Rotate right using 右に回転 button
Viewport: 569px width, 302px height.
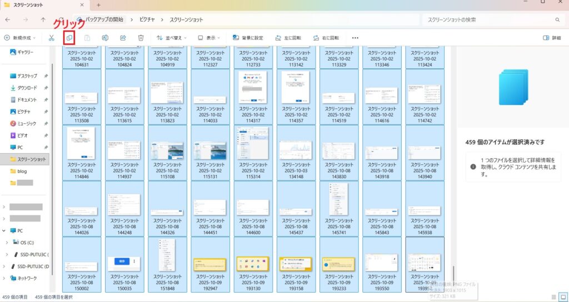(326, 38)
